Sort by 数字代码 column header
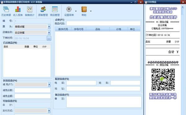The width and height of the screenshot is (186, 115). pyautogui.click(x=63, y=29)
